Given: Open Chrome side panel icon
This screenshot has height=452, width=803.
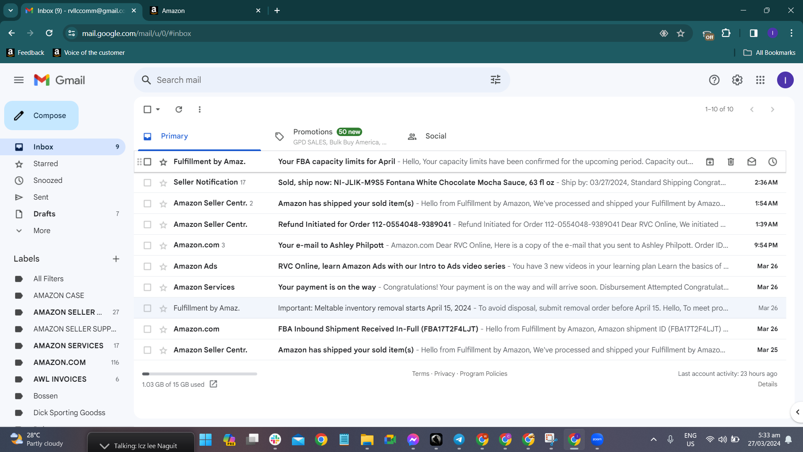Looking at the screenshot, I should click(754, 33).
